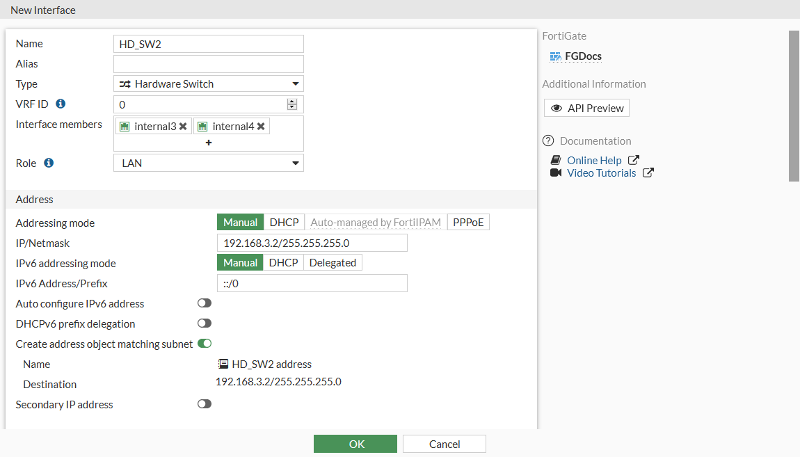Screen dimensions: 800x457
Task: Confirm interface settings with OK
Action: pyautogui.click(x=355, y=443)
